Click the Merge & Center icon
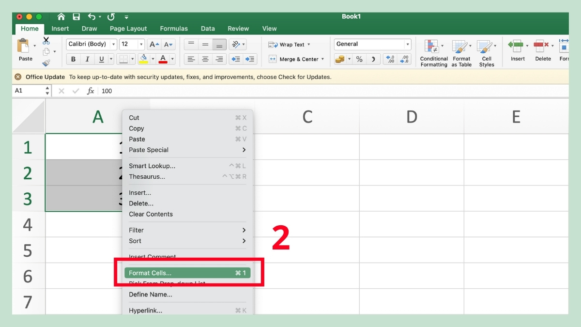The image size is (581, 327). (274, 59)
